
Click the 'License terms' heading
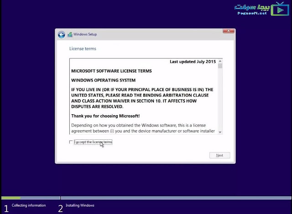tap(83, 49)
